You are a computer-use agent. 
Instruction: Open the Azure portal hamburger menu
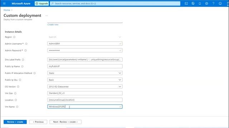coord(4,4)
